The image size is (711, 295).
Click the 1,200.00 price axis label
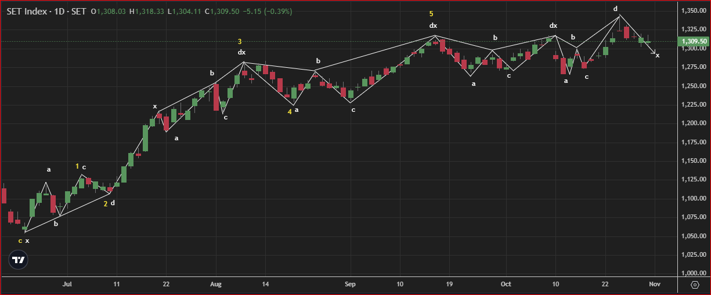694,123
